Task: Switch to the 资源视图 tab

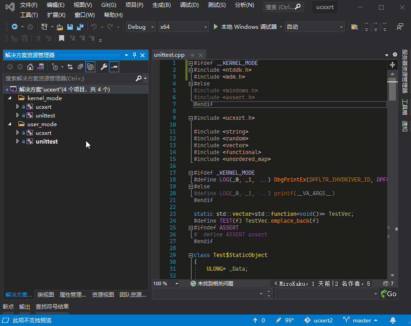Action: (x=103, y=294)
